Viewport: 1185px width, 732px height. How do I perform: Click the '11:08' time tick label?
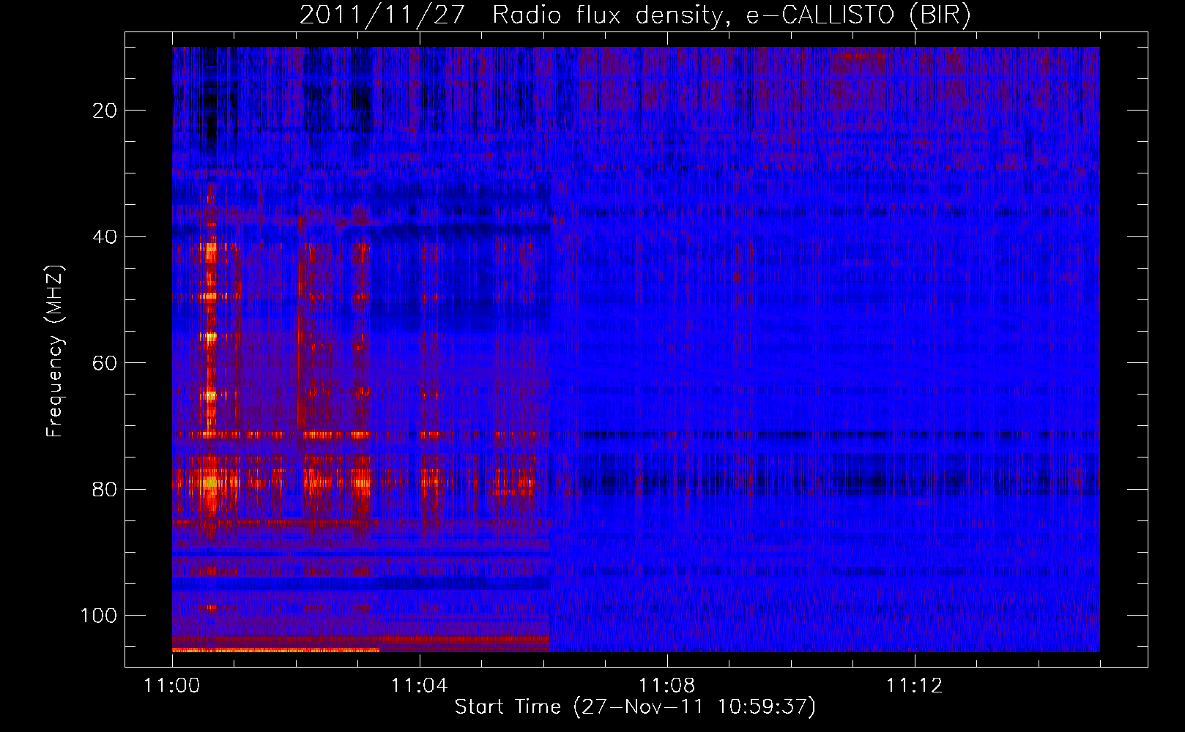(x=667, y=686)
